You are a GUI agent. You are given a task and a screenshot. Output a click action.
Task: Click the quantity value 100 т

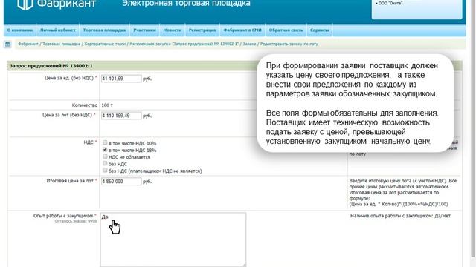coord(107,105)
